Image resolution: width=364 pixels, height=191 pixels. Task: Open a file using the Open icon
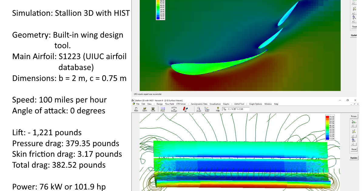tap(144, 109)
